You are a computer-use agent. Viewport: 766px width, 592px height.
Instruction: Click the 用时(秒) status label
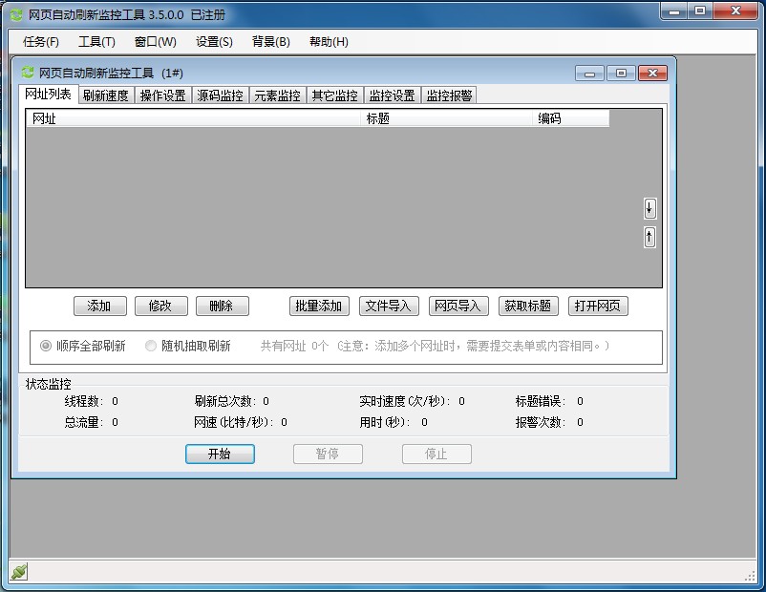[385, 422]
